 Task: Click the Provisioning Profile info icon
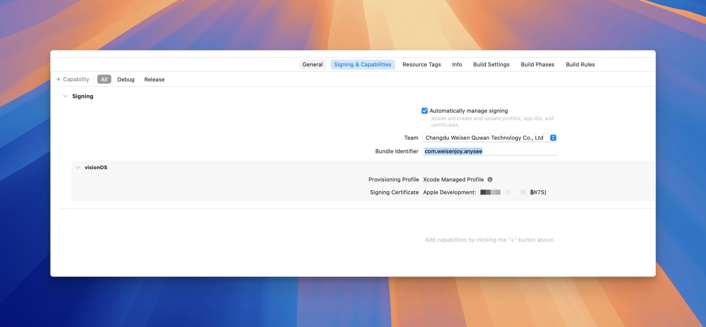coord(490,180)
